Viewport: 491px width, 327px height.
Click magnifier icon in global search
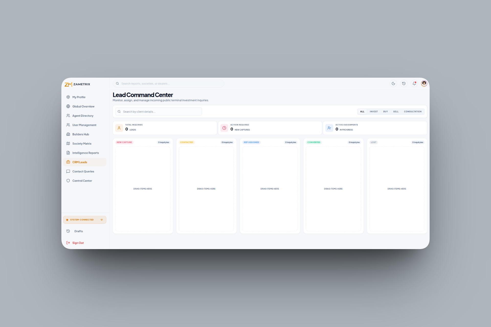tap(117, 84)
